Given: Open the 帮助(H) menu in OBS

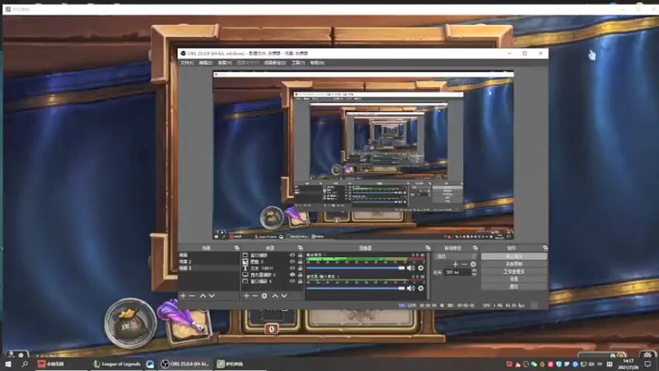Looking at the screenshot, I should [x=317, y=63].
